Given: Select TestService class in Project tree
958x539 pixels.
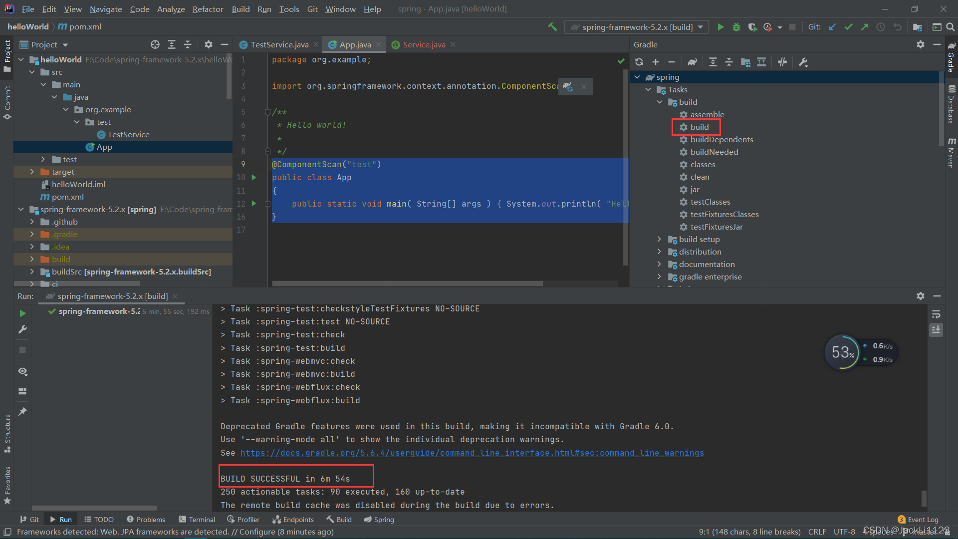Looking at the screenshot, I should (x=128, y=134).
